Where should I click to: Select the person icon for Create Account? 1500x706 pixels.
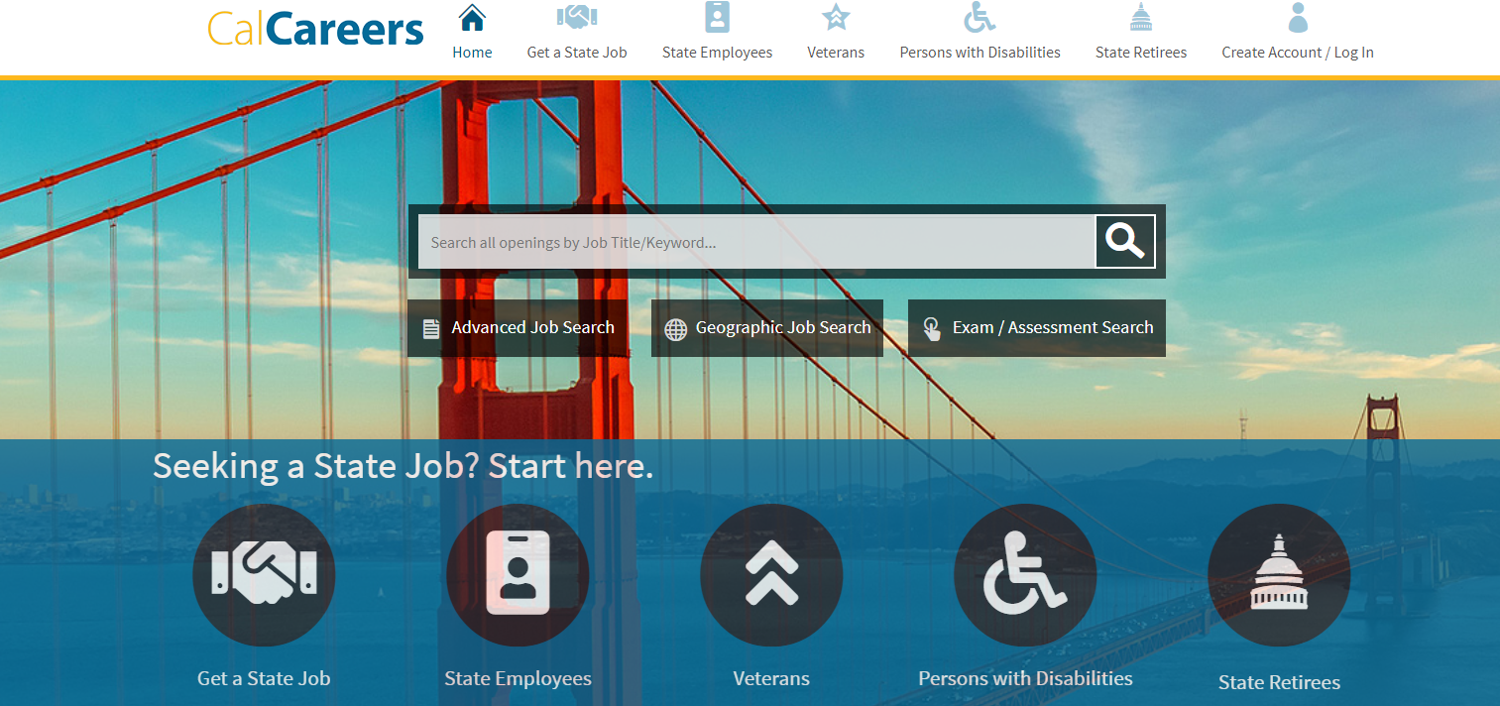click(1298, 18)
